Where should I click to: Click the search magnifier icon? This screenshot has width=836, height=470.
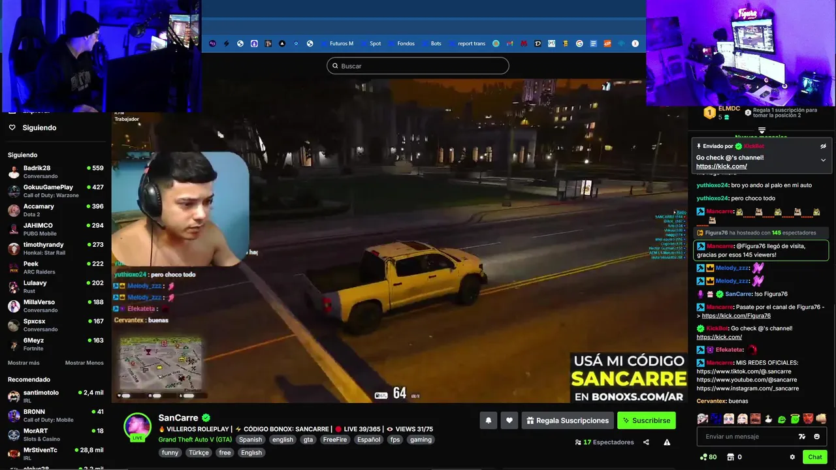(335, 66)
